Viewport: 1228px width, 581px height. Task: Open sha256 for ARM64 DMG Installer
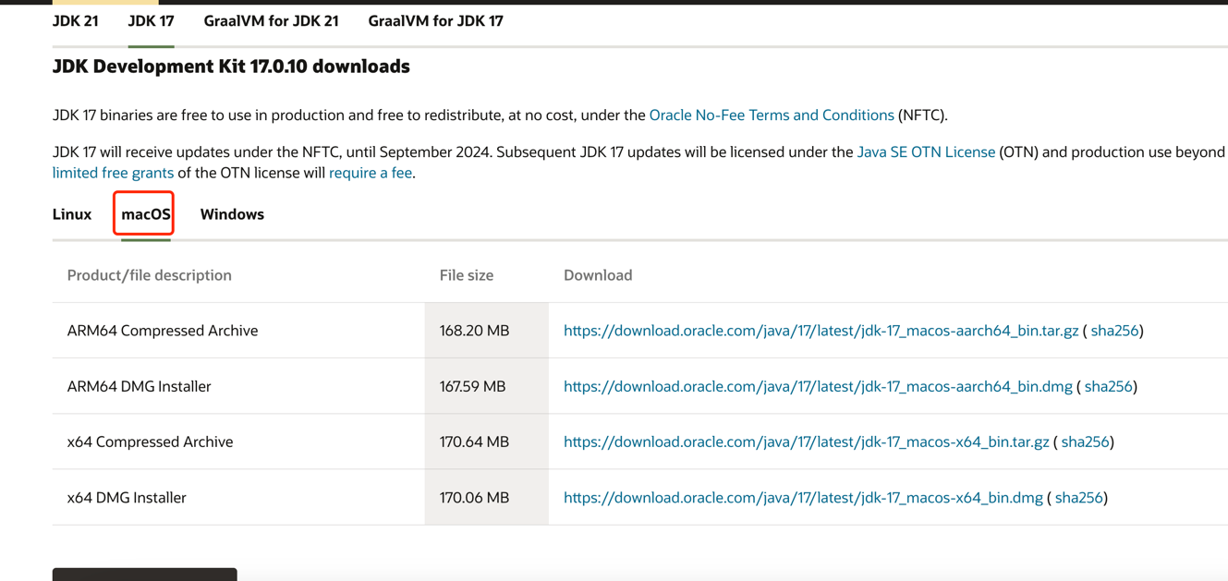tap(1108, 386)
